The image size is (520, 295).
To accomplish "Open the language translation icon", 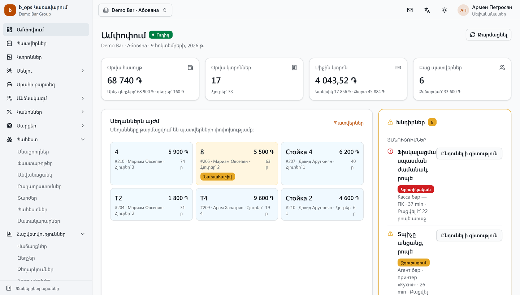I will 427,10.
